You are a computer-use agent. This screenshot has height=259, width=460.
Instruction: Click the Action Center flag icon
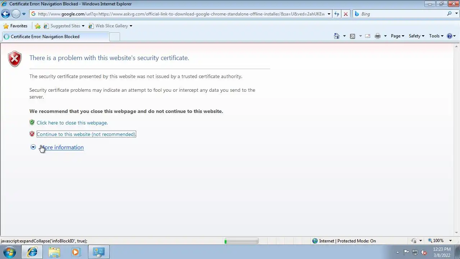coord(406,252)
